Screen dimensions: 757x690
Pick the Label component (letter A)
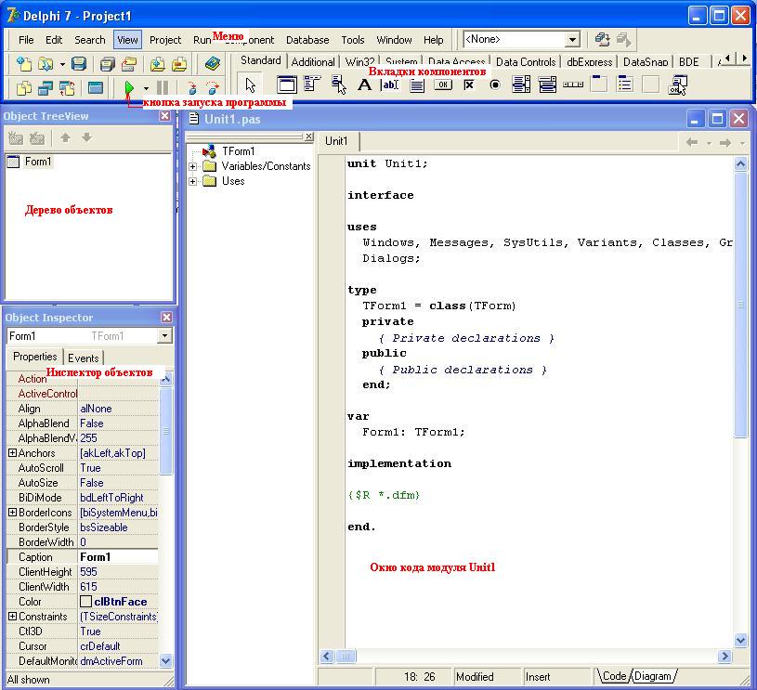pyautogui.click(x=364, y=85)
